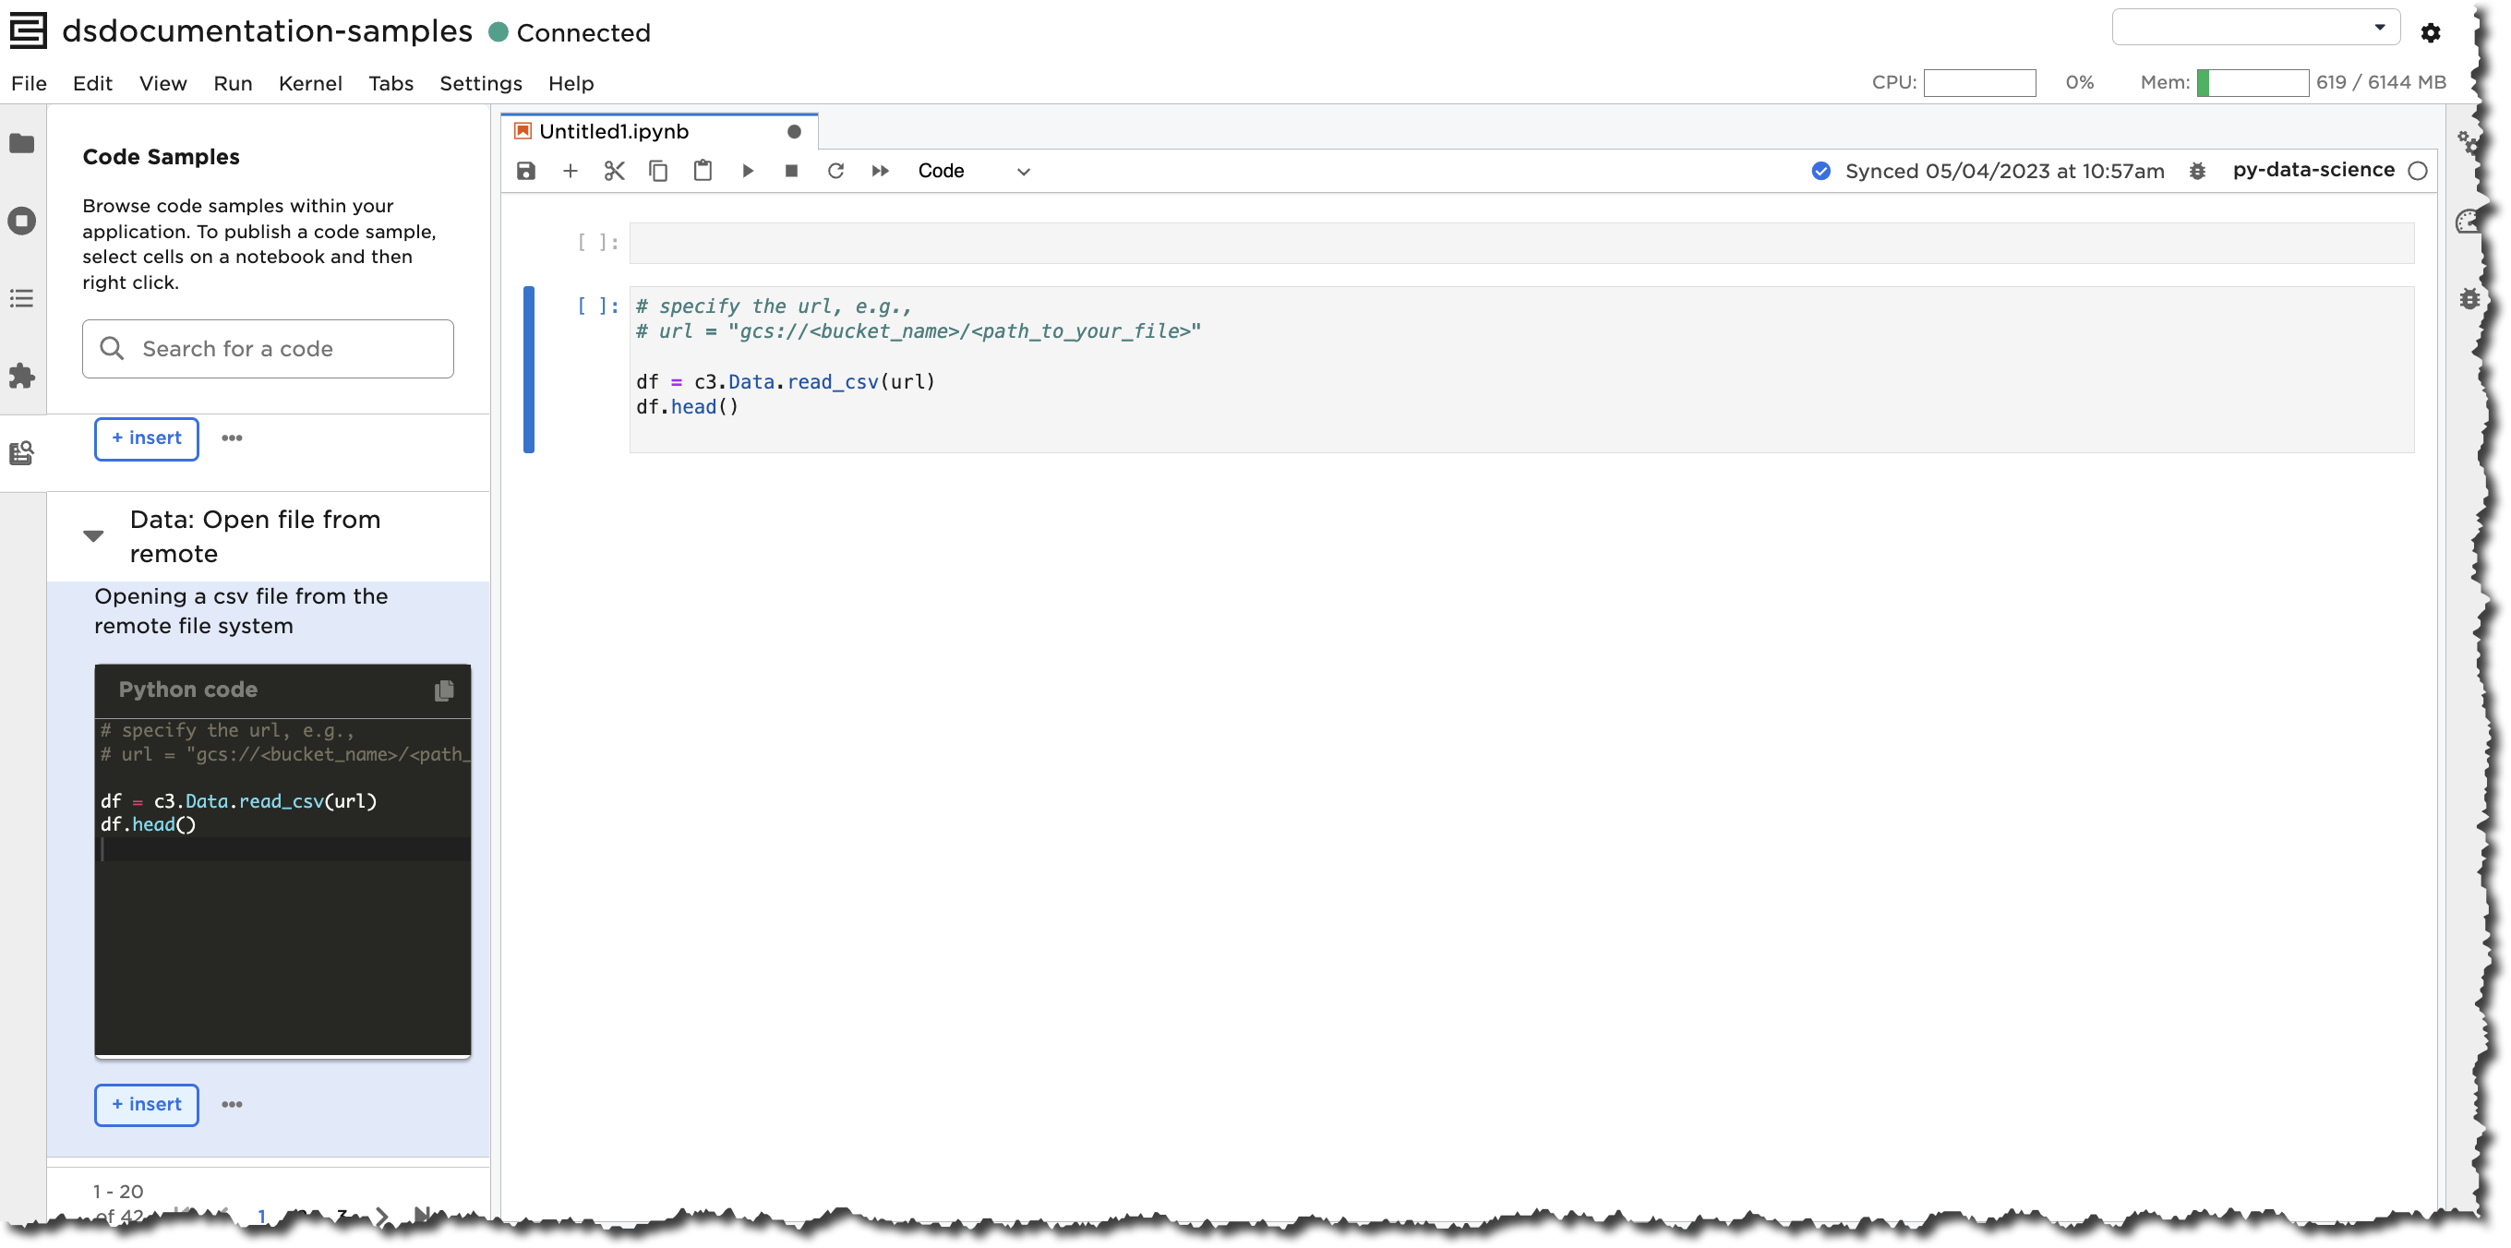Click the unsaved-changes dot on Untitled1.ipynb tab
Image resolution: width=2511 pixels, height=1248 pixels.
coord(794,132)
